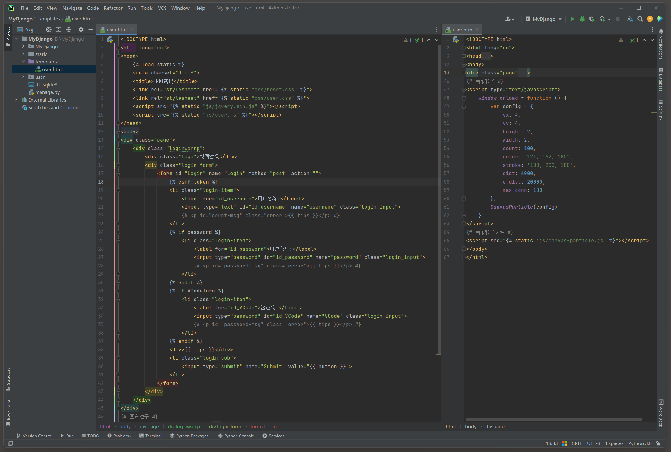This screenshot has height=452, width=671.
Task: Click right editor horizontal scrollbar
Action: pyautogui.click(x=554, y=420)
